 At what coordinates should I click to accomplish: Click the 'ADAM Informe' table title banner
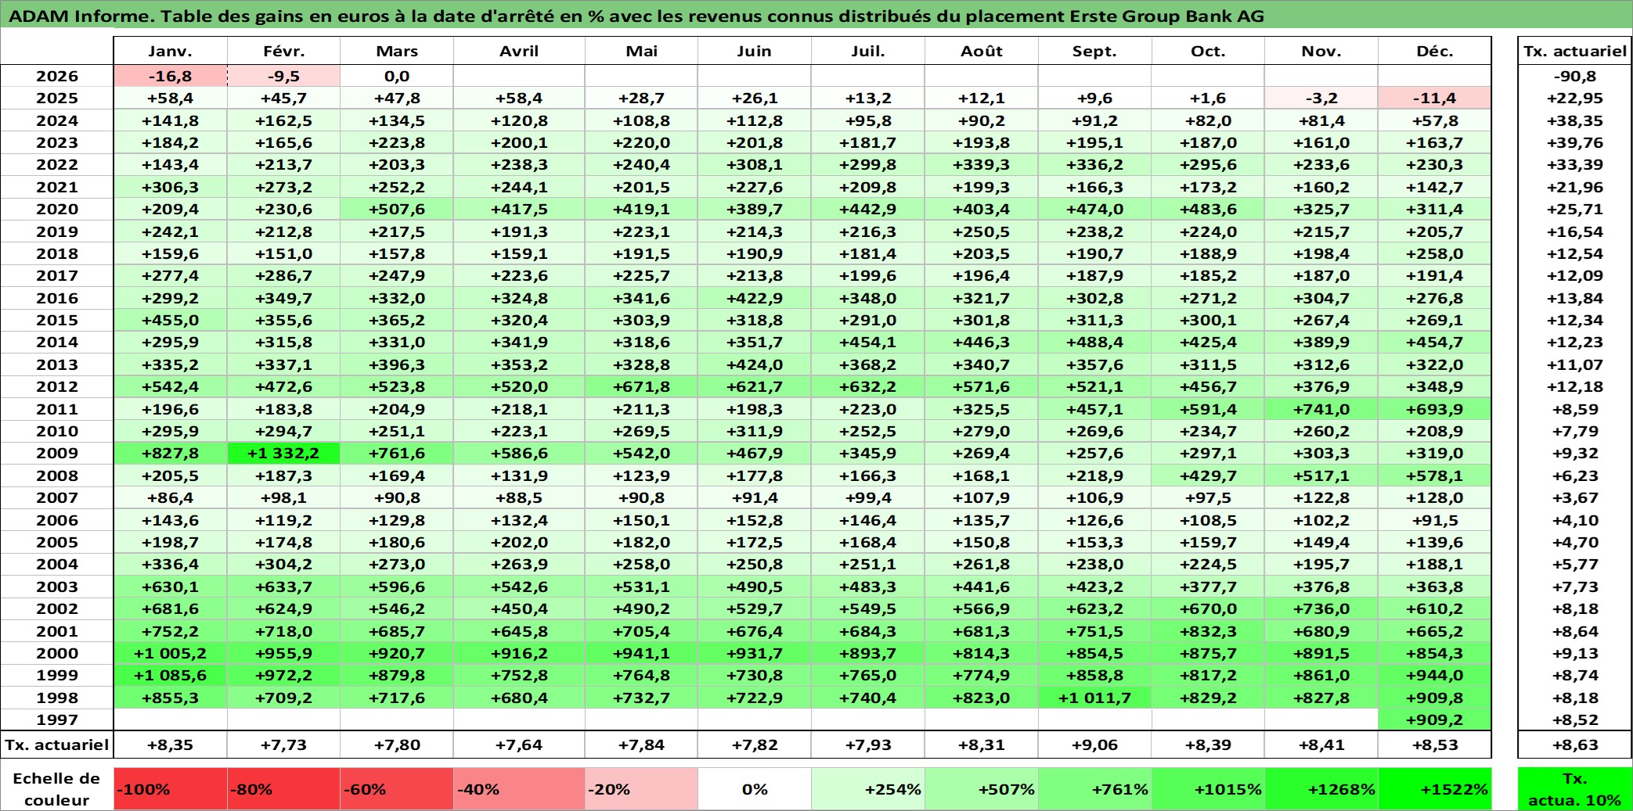pyautogui.click(x=816, y=16)
